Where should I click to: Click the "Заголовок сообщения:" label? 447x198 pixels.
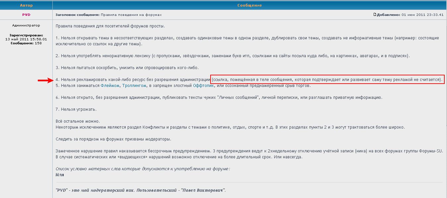(x=77, y=15)
